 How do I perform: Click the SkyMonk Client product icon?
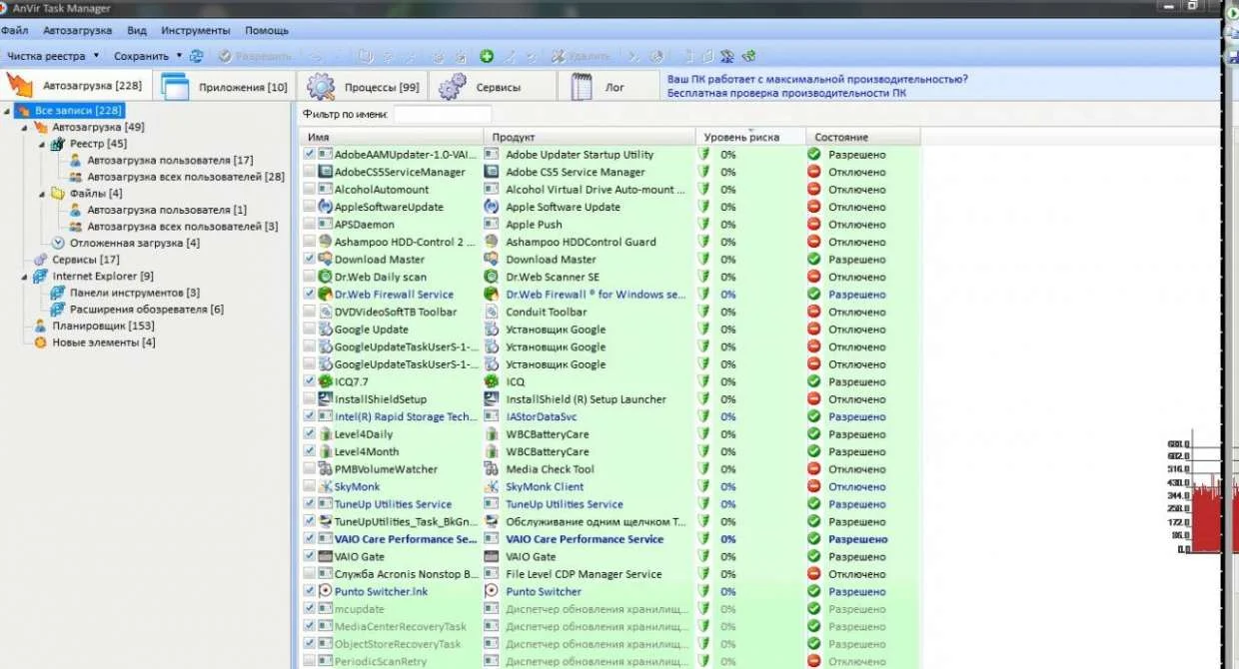[492, 486]
